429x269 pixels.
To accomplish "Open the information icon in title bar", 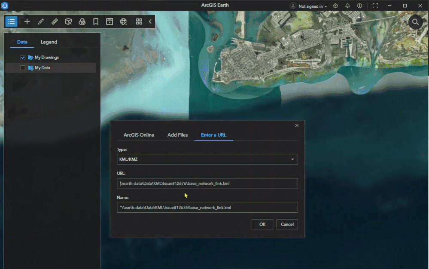I will pyautogui.click(x=359, y=6).
